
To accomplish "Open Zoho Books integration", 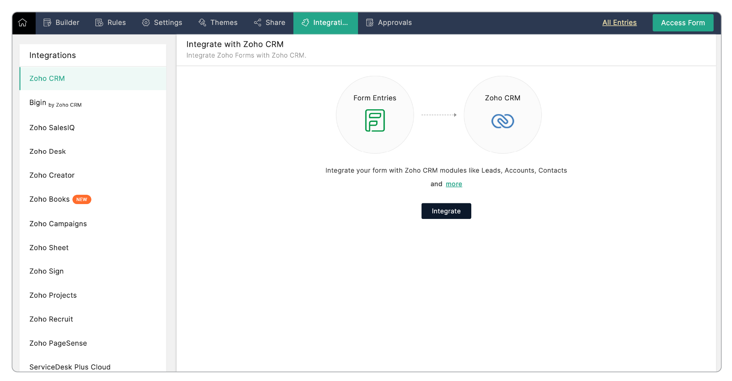I will point(93,199).
